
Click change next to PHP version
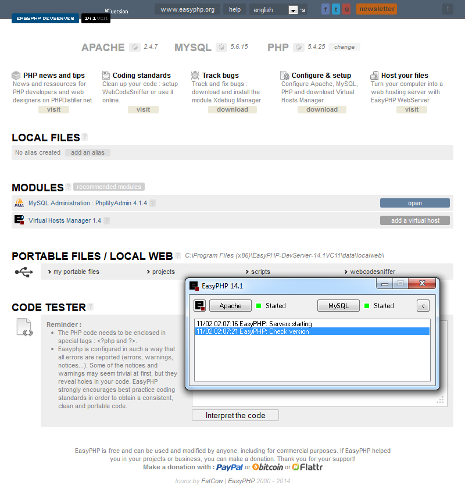coord(344,46)
